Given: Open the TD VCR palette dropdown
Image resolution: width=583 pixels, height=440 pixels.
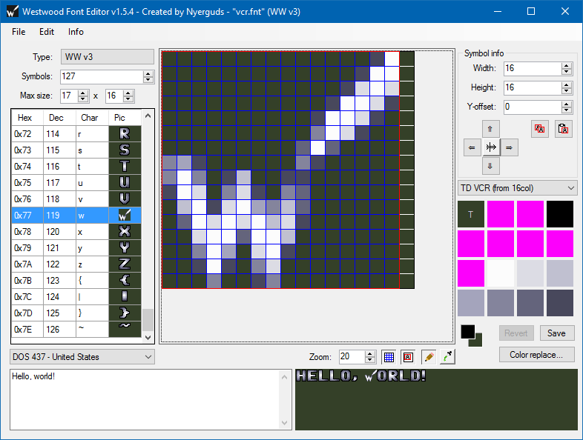Looking at the screenshot, I should (518, 188).
